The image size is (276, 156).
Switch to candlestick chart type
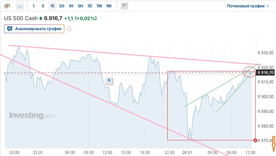pos(8,6)
